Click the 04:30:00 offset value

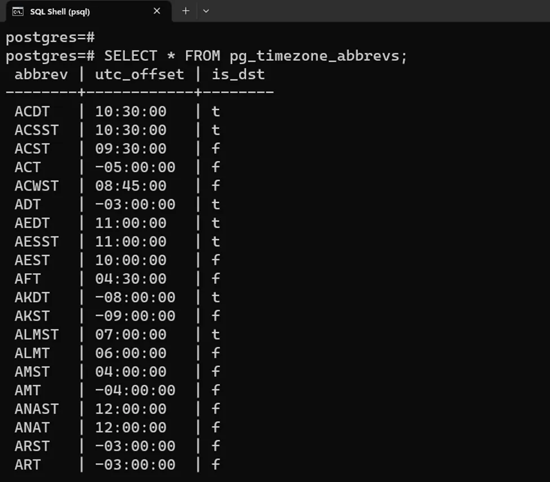pyautogui.click(x=131, y=279)
